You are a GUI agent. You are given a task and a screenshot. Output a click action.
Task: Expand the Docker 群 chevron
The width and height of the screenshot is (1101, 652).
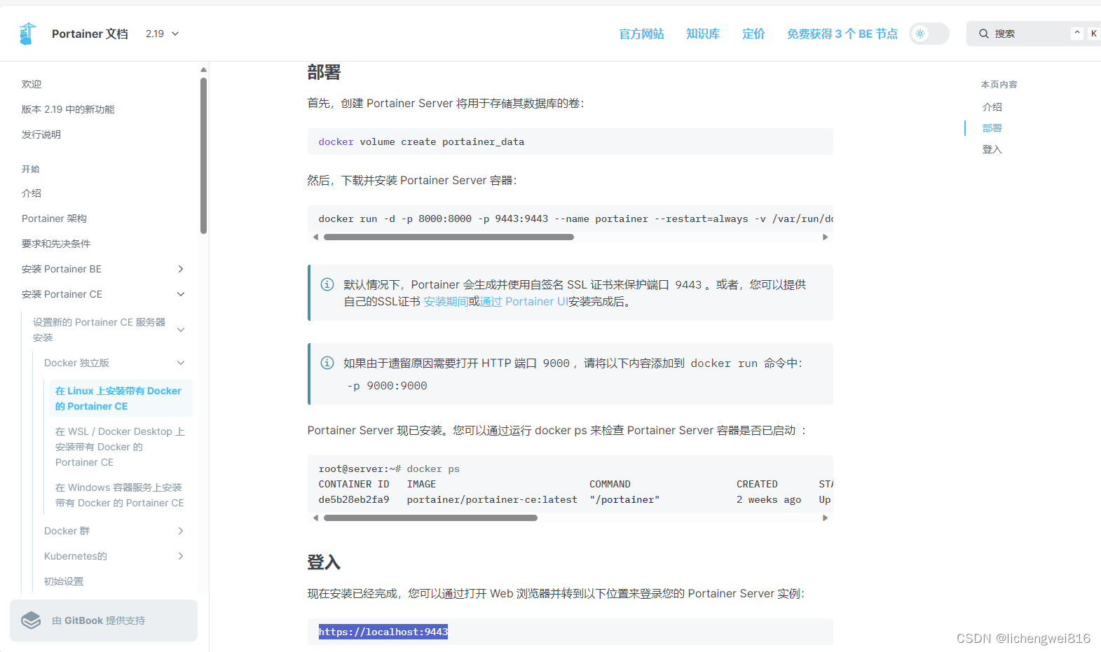pyautogui.click(x=181, y=531)
